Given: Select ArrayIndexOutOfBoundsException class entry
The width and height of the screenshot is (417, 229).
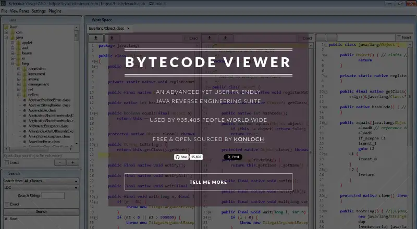Looking at the screenshot, I should click(x=51, y=131).
